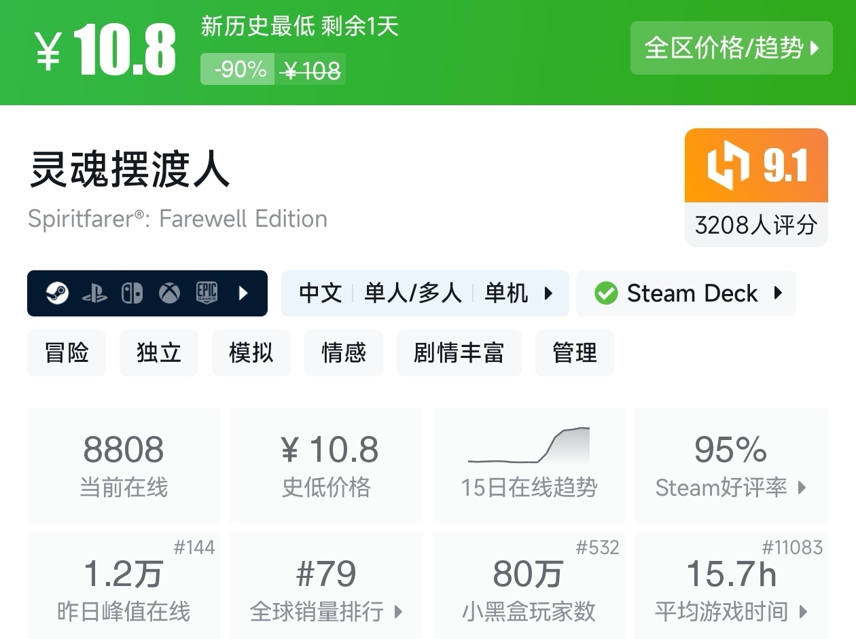Screen dimensions: 856x639
Task: Click the PlayStation platform icon
Action: [94, 293]
